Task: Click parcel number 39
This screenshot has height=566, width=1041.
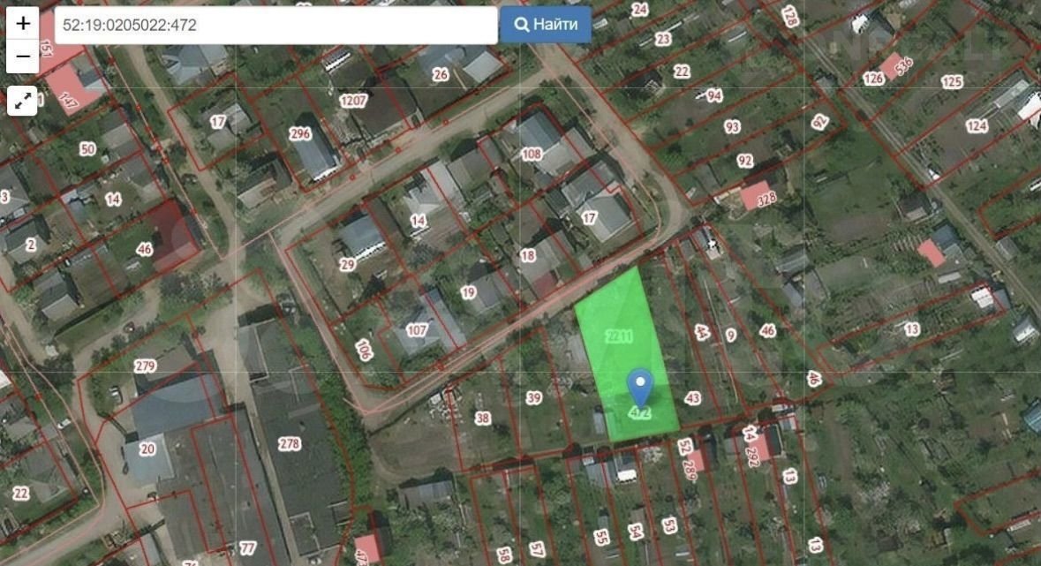Action: 533,398
